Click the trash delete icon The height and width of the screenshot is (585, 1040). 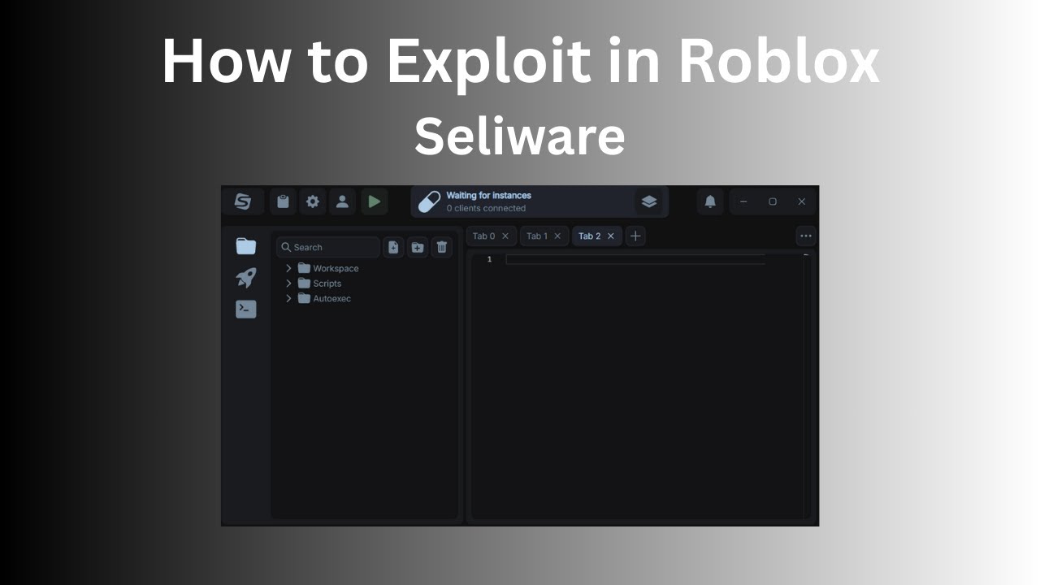click(x=442, y=247)
